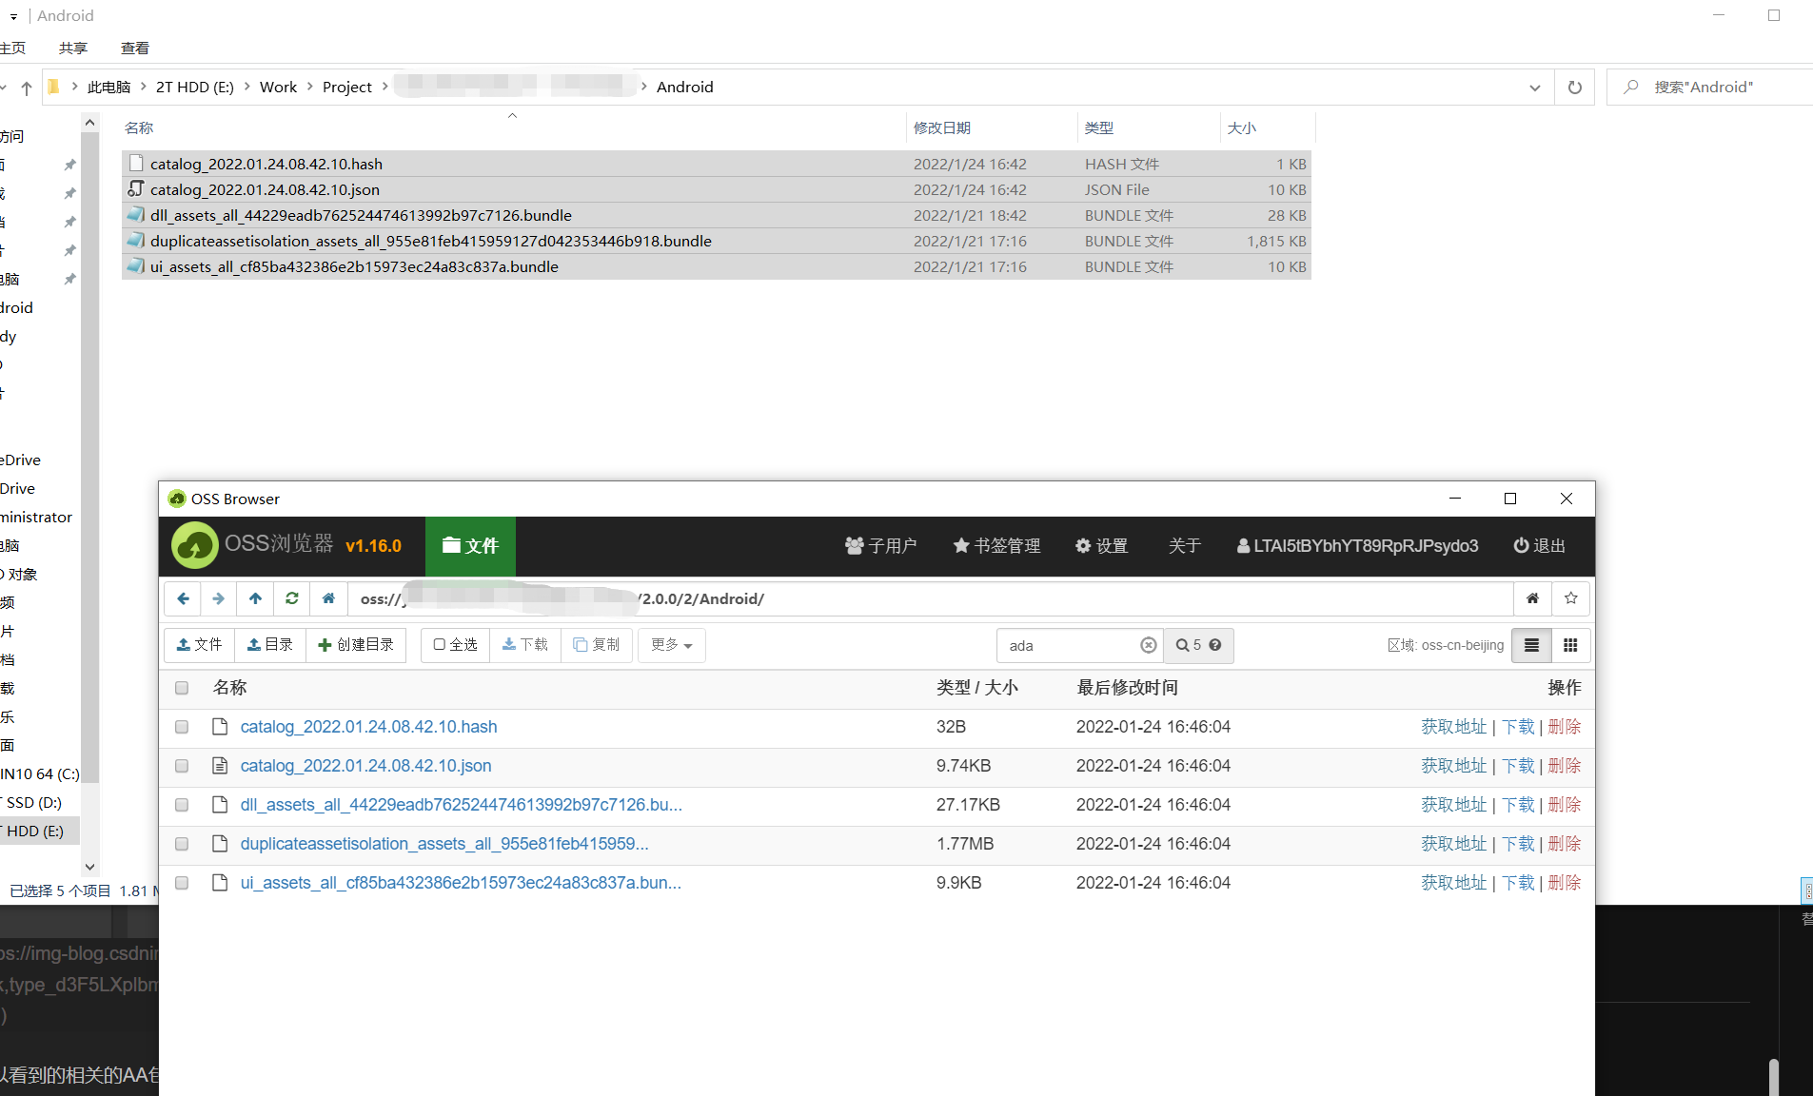Enable 全选 to select all OSS files
1813x1096 pixels.
pos(454,645)
